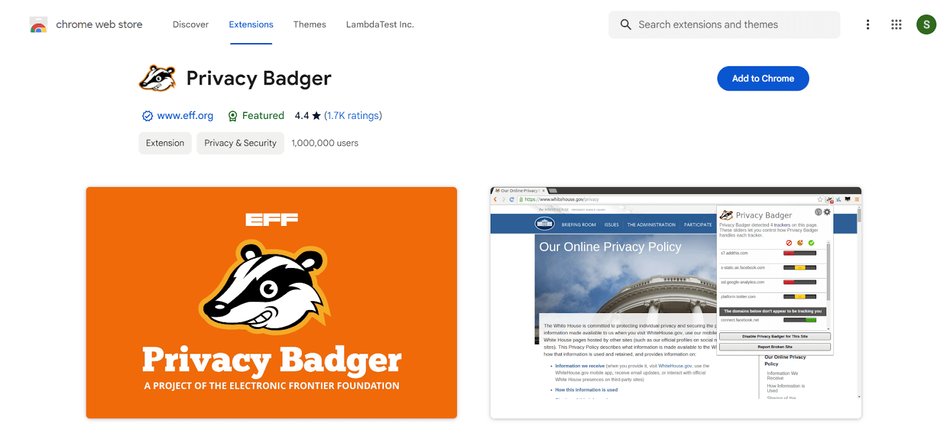Adjust the connect.facebook.net tracker slider
The width and height of the screenshot is (947, 436).
pyautogui.click(x=800, y=320)
